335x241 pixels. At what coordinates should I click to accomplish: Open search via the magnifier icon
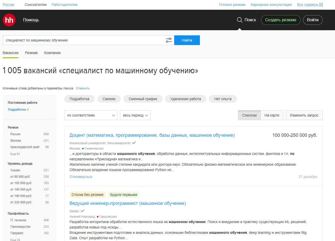[x=239, y=20]
